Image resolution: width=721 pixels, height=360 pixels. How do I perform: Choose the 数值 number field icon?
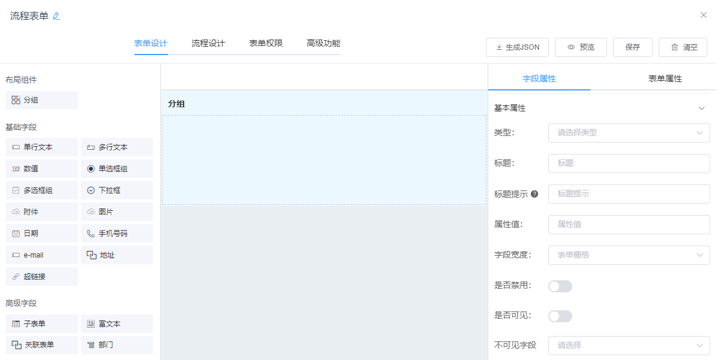click(16, 169)
